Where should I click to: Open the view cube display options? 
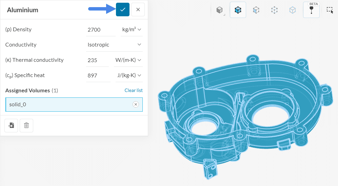[x=220, y=10]
